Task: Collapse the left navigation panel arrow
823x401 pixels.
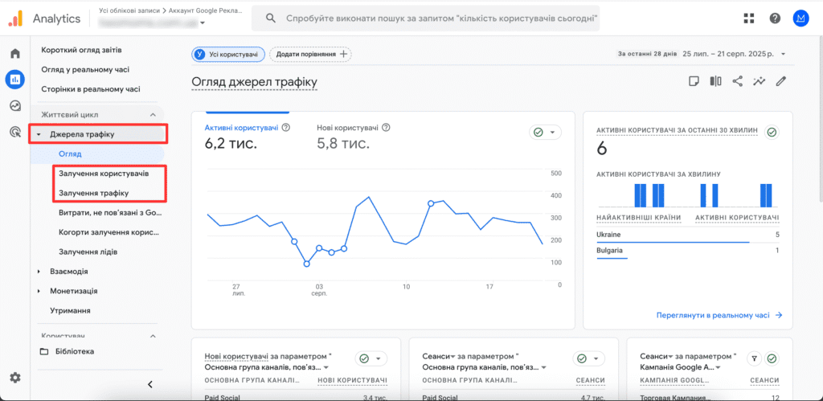Action: (150, 384)
